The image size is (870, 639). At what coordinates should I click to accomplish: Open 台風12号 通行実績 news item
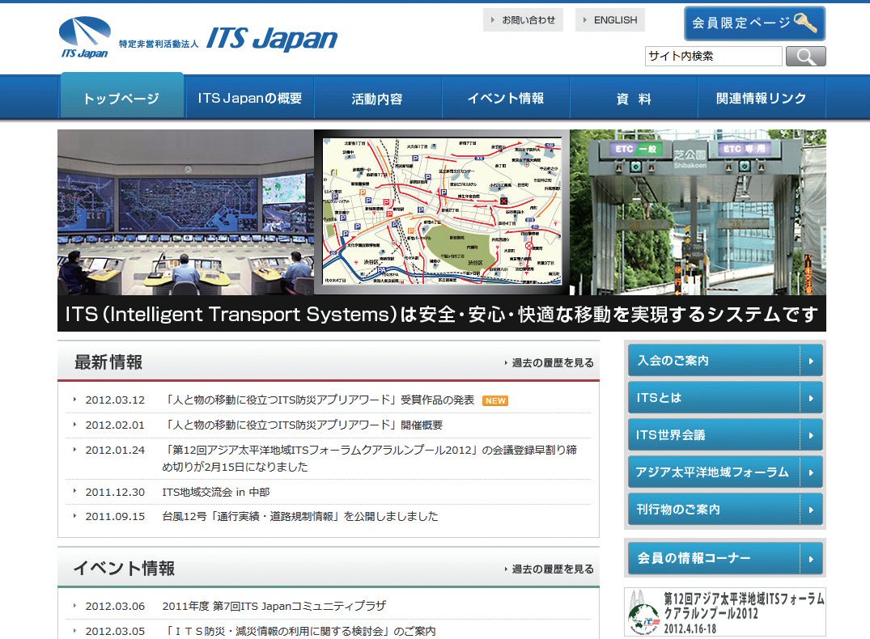click(x=299, y=516)
